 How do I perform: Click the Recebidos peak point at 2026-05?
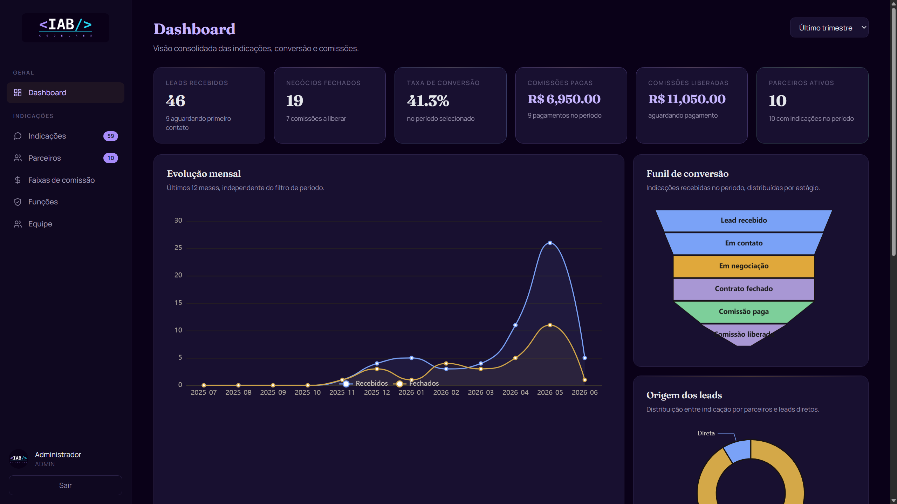pyautogui.click(x=550, y=243)
